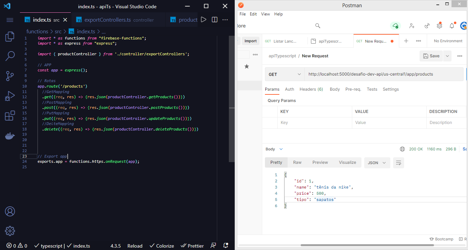The height and width of the screenshot is (250, 468).
Task: Open the Docker panel in activity bar
Action: (10, 136)
